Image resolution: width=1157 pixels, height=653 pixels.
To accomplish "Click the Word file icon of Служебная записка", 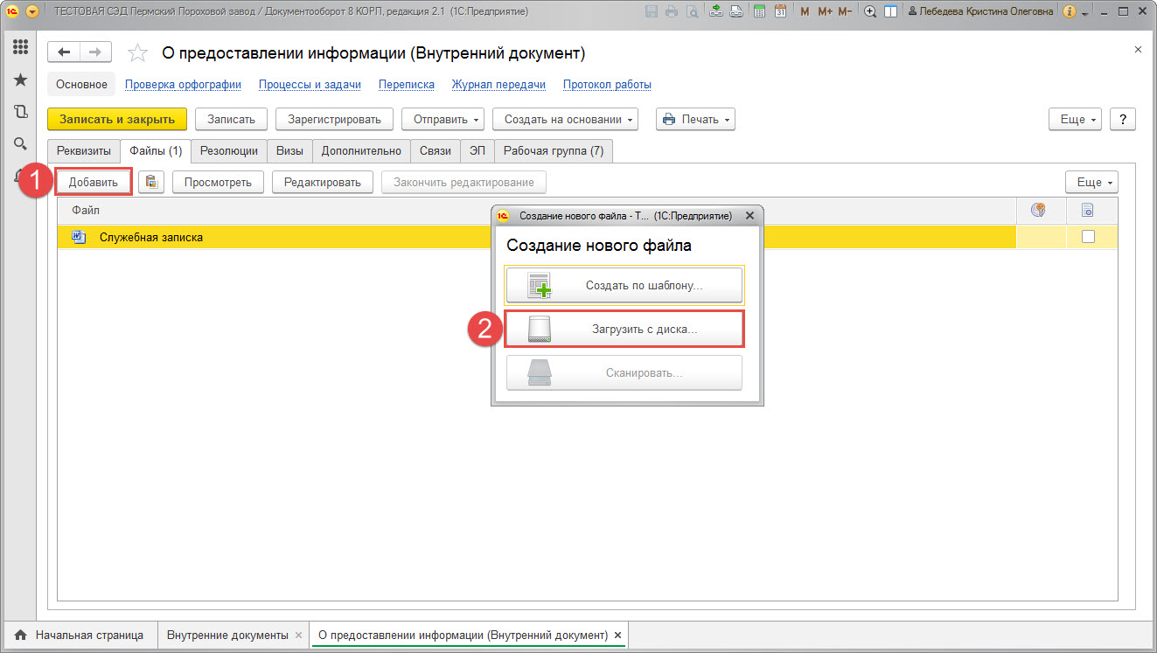I will pyautogui.click(x=78, y=237).
